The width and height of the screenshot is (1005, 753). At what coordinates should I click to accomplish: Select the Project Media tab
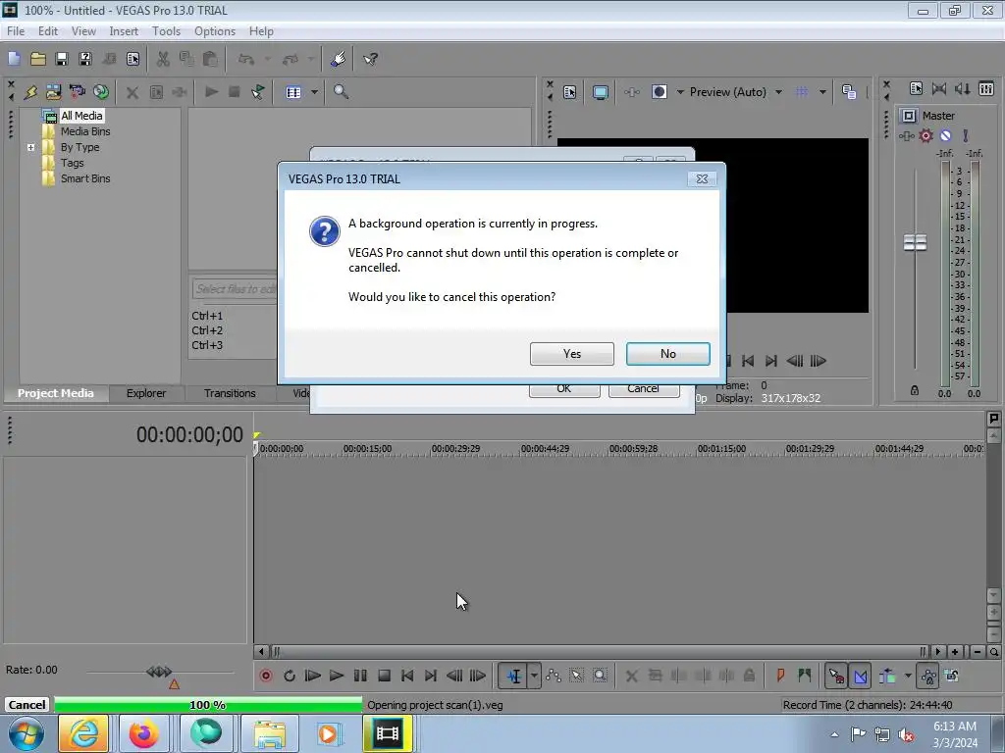tap(56, 393)
